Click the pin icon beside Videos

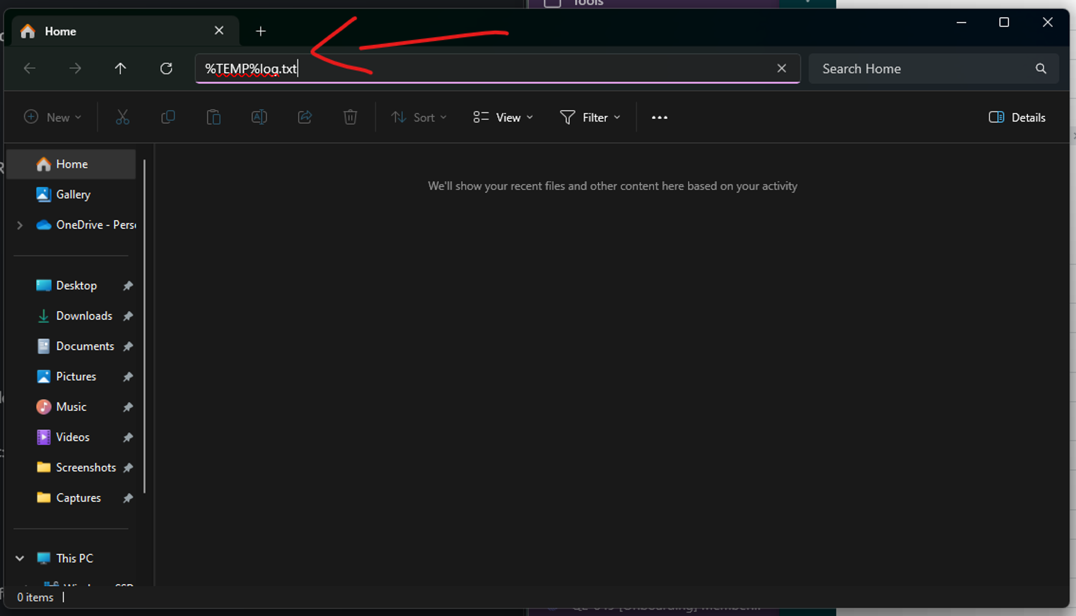pyautogui.click(x=128, y=438)
